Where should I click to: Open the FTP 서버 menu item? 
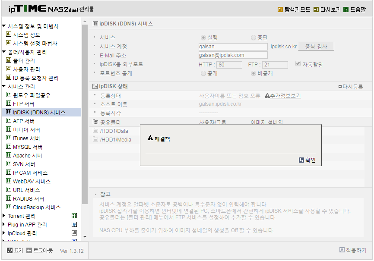pos(23,104)
